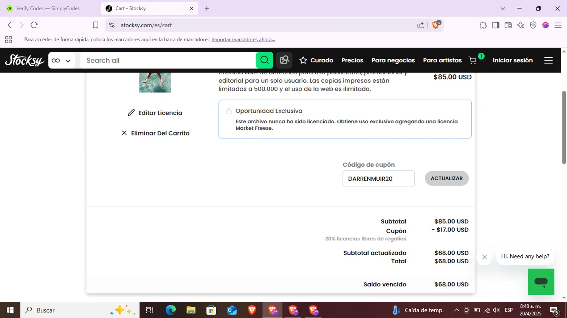This screenshot has height=318, width=567.
Task: Click the coupon code input field
Action: tap(378, 179)
